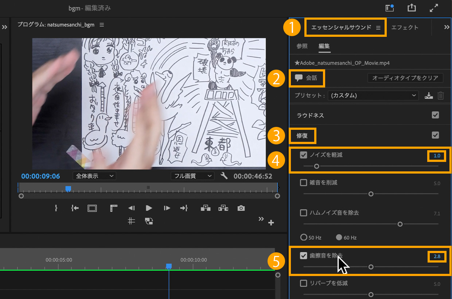Delete the preset with the trash icon

[x=441, y=96]
